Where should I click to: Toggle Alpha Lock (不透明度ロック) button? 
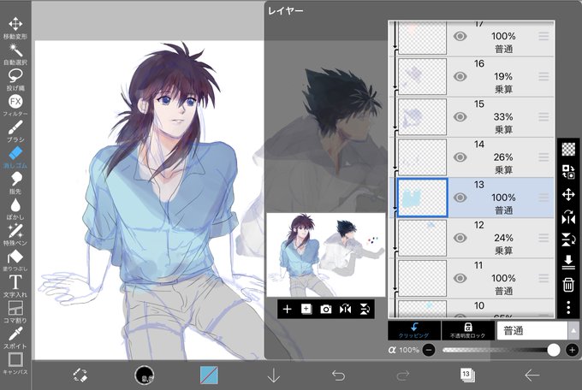(x=467, y=330)
